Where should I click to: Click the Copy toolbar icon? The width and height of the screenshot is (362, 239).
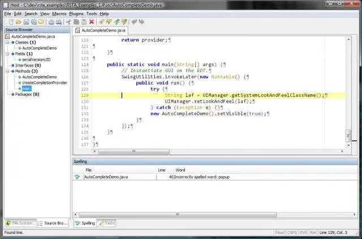click(76, 22)
